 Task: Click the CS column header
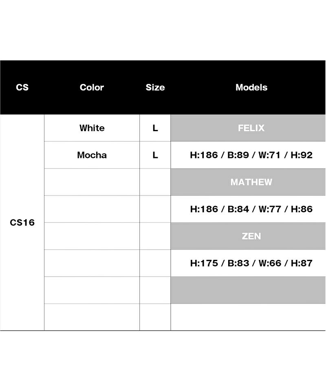(x=22, y=87)
